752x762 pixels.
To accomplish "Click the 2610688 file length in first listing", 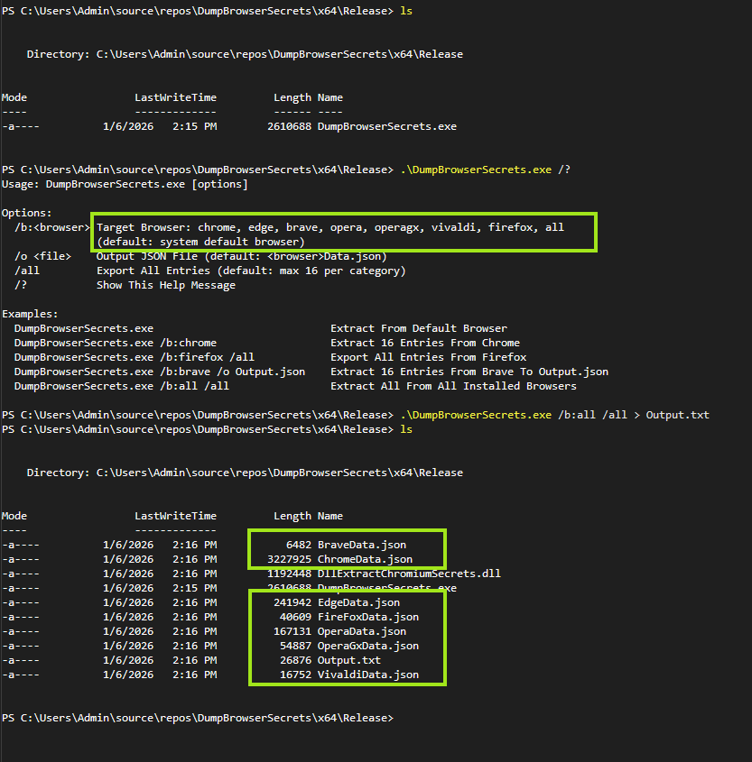I will pos(289,126).
